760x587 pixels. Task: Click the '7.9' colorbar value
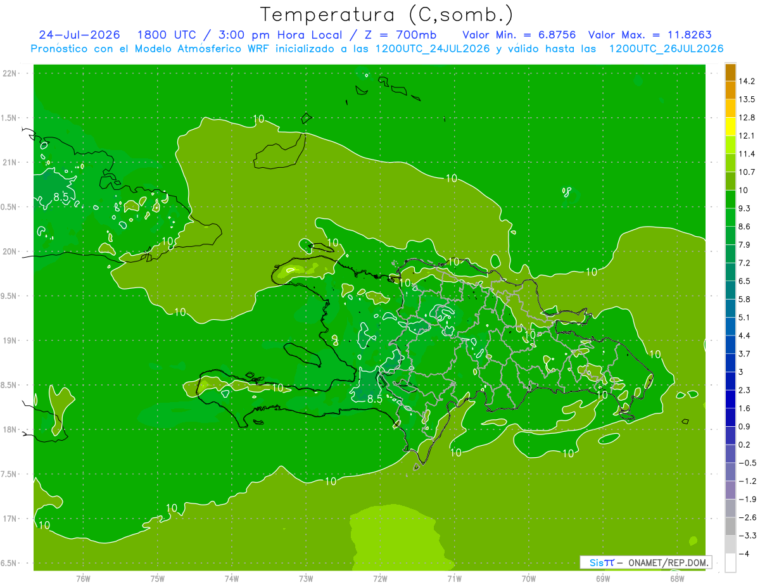coord(745,244)
